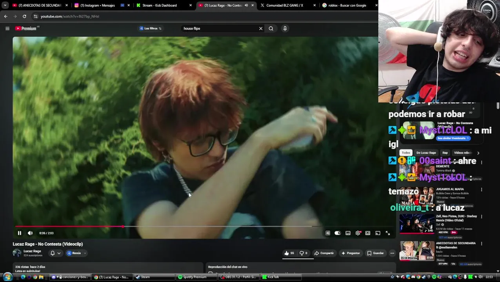Switch the player to theater mode
The image size is (500, 282).
point(368,233)
